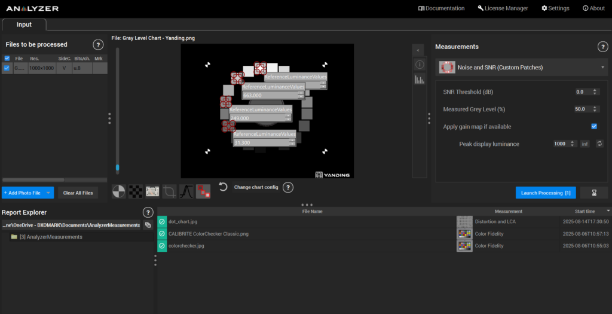Click the image zoom slider handle

117,168
